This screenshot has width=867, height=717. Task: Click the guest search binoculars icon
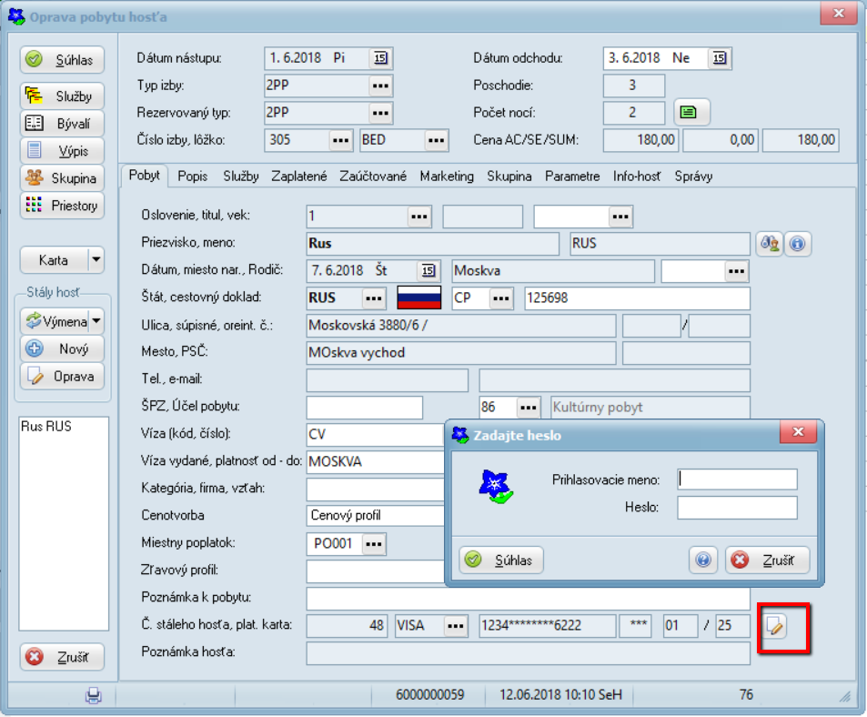[x=769, y=244]
